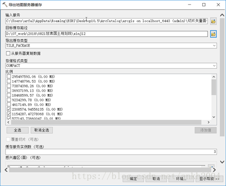Check the 73874398.26 scale checkbox
226x186 pixels.
[x=9, y=86]
